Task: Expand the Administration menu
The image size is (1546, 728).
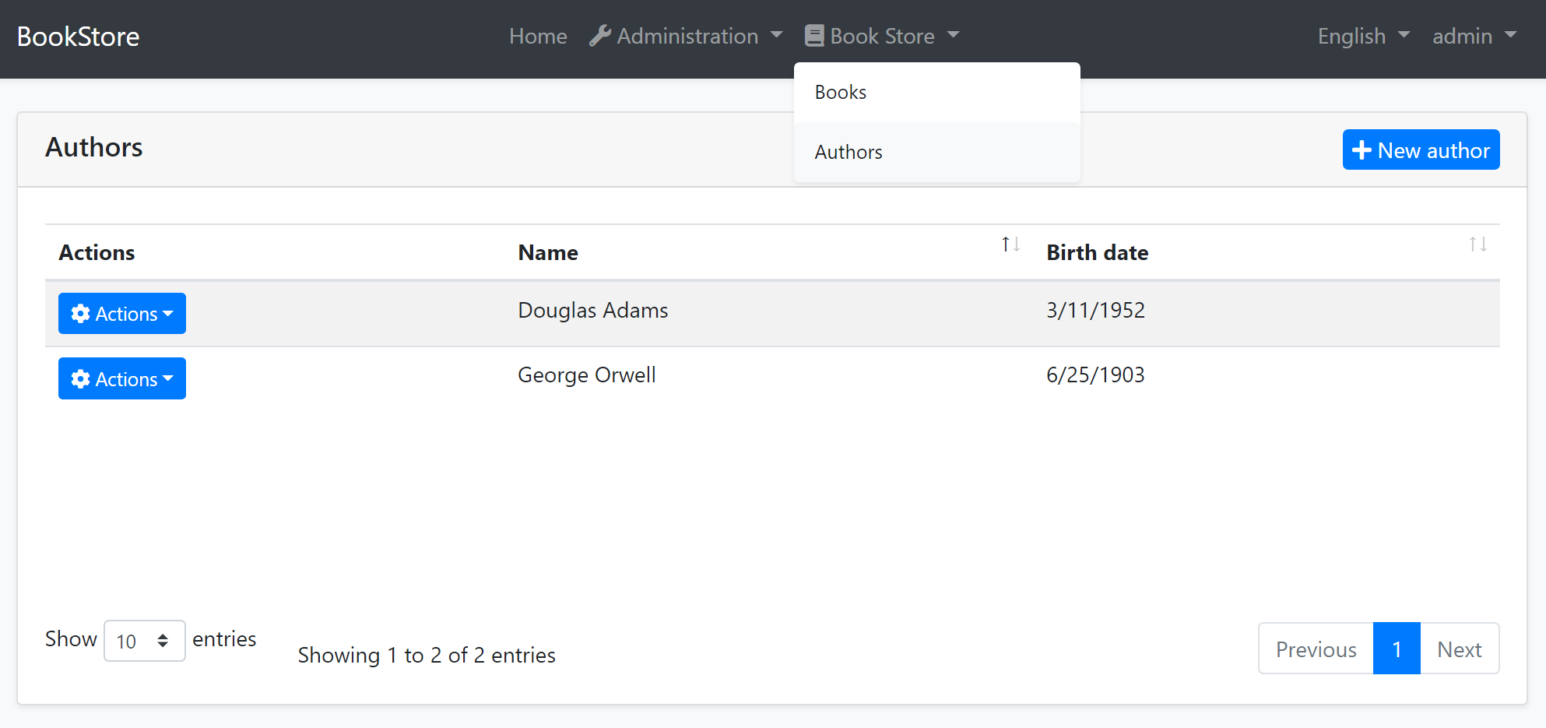Action: [x=687, y=36]
